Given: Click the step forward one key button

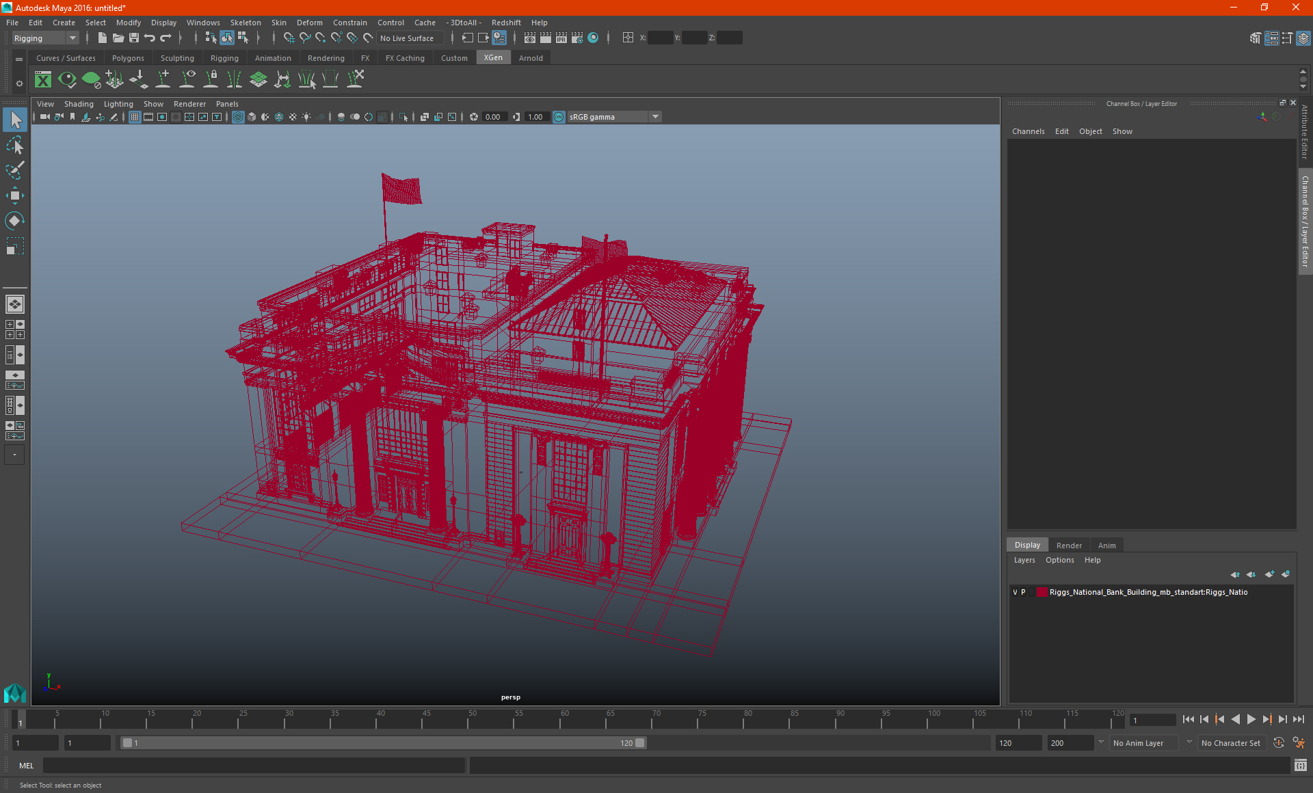Looking at the screenshot, I should pos(1266,719).
